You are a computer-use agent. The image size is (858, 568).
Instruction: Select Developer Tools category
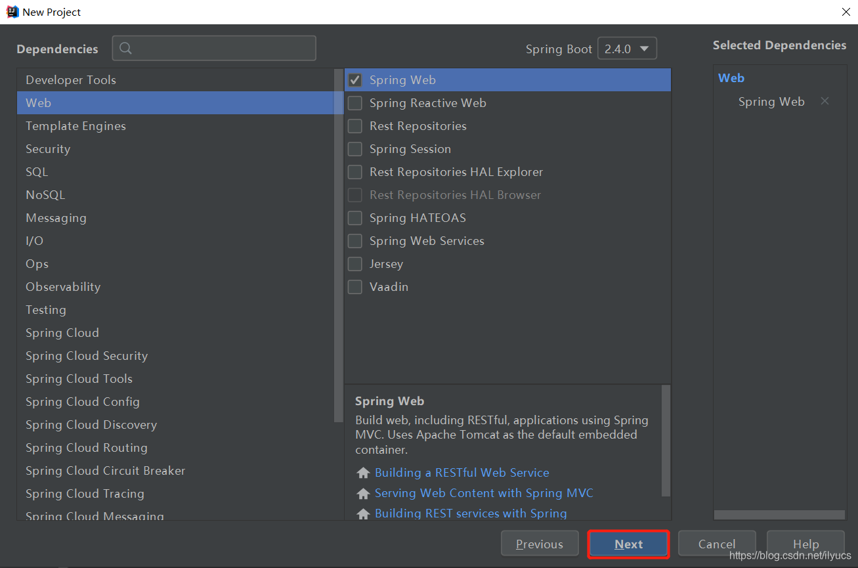[176, 80]
